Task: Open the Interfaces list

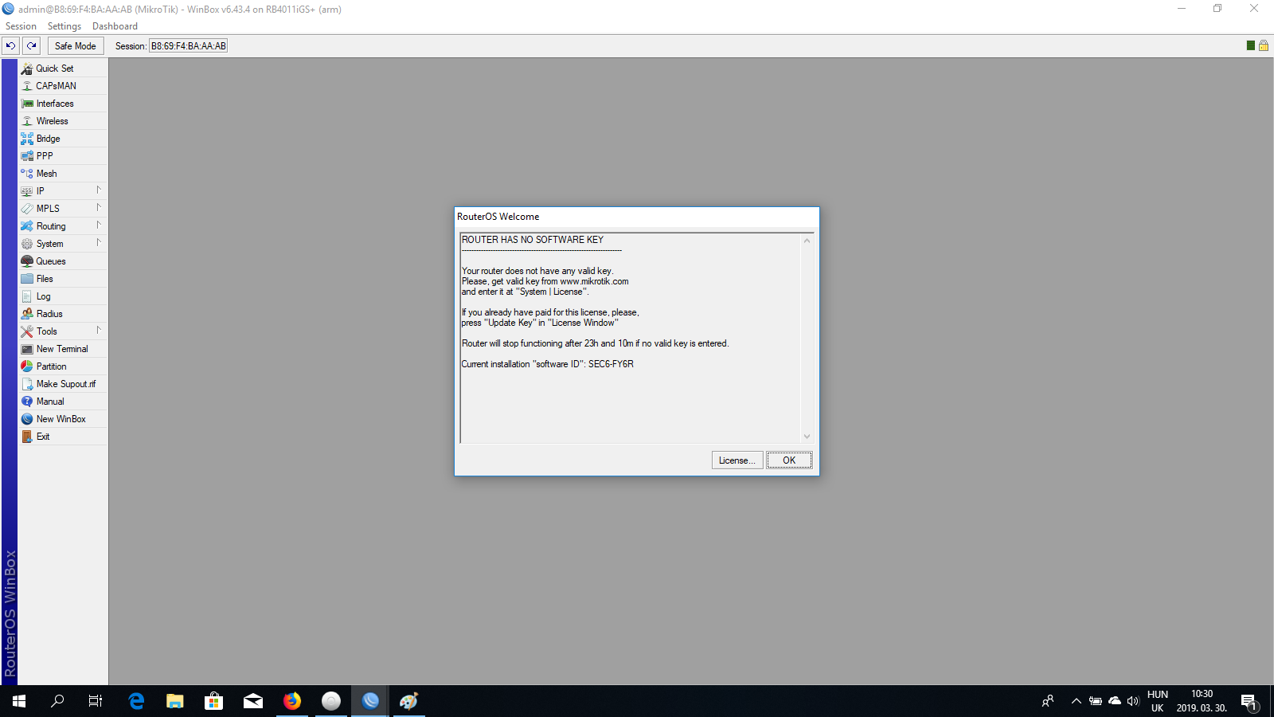Action: [63, 104]
